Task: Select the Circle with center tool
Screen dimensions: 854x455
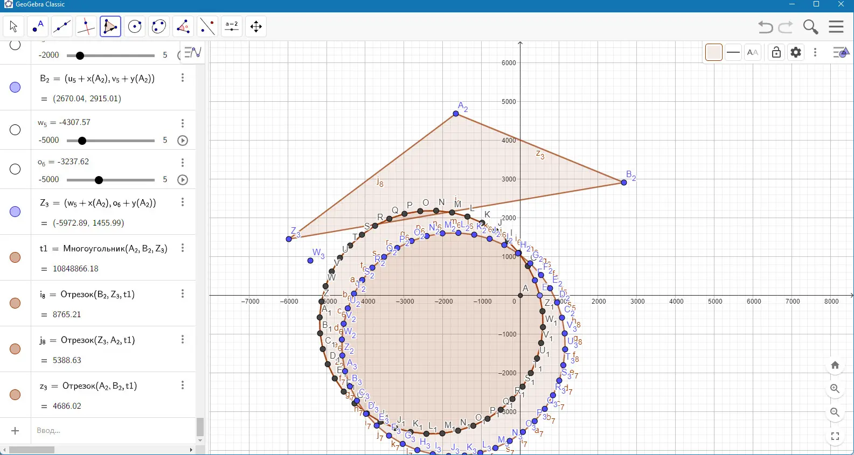Action: (x=135, y=26)
